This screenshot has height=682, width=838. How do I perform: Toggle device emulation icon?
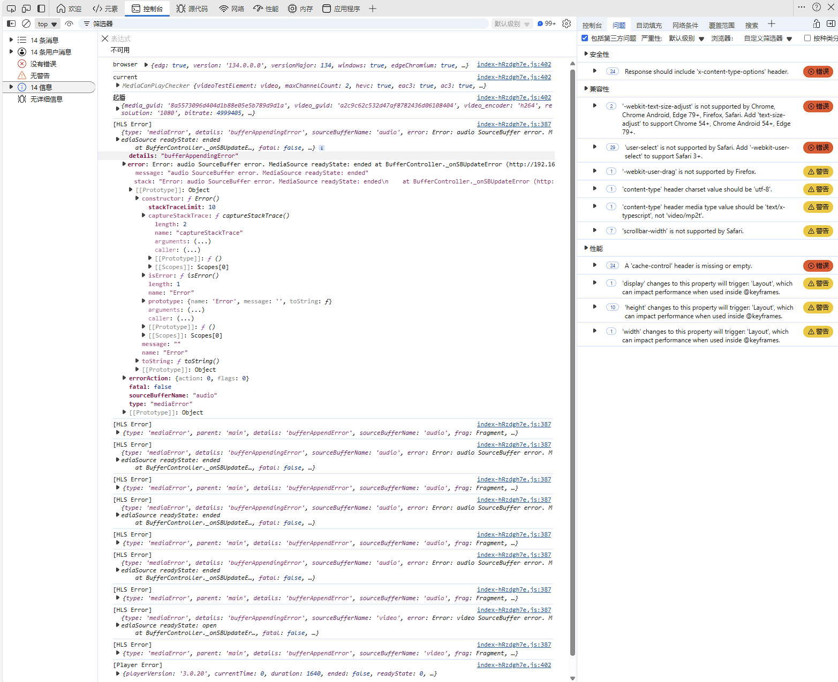pyautogui.click(x=26, y=9)
